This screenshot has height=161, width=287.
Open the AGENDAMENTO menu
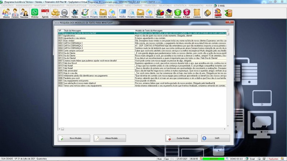(x=24, y=6)
